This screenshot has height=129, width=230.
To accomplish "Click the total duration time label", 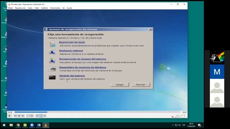I will pos(184,112).
